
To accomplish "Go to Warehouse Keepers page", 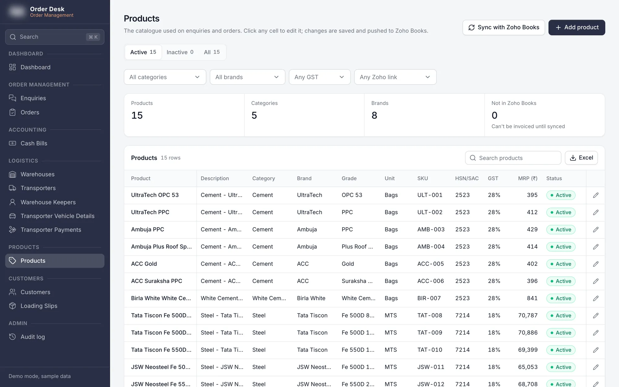I will click(55, 202).
